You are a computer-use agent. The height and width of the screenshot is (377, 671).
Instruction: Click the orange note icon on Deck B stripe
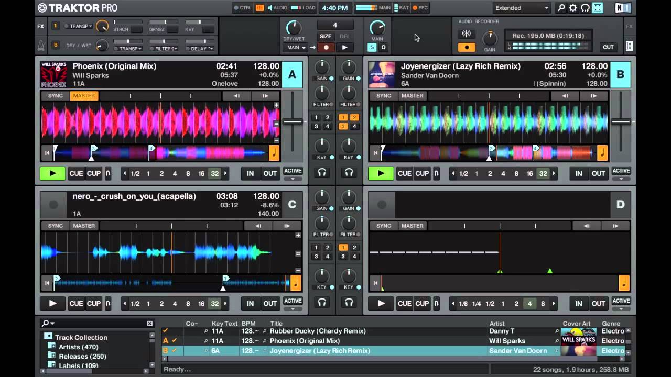click(602, 153)
